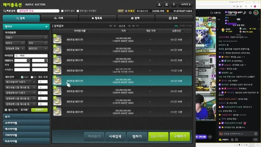This screenshot has width=261, height=147.
Task: Go to previous results page arrow
Action: tap(115, 26)
